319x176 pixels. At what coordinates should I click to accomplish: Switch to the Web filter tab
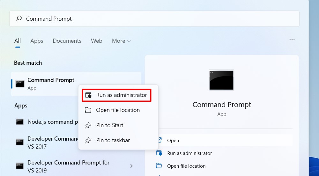tap(96, 41)
